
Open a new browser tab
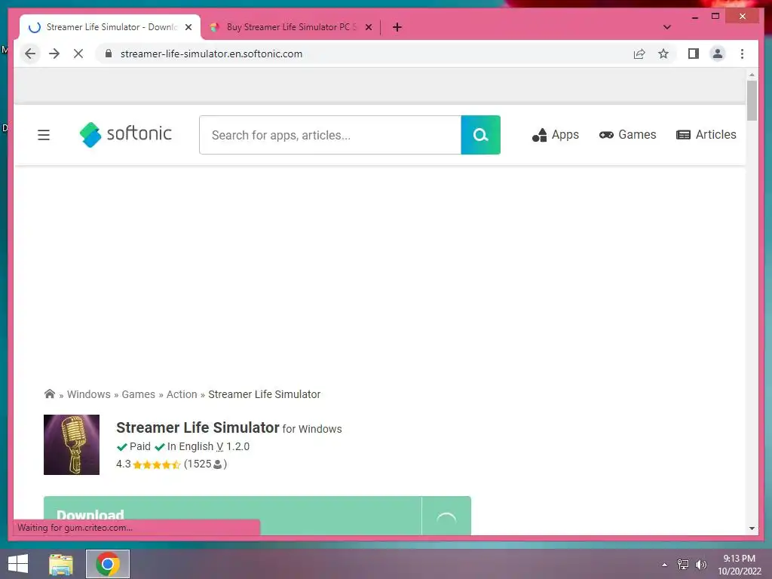click(397, 27)
